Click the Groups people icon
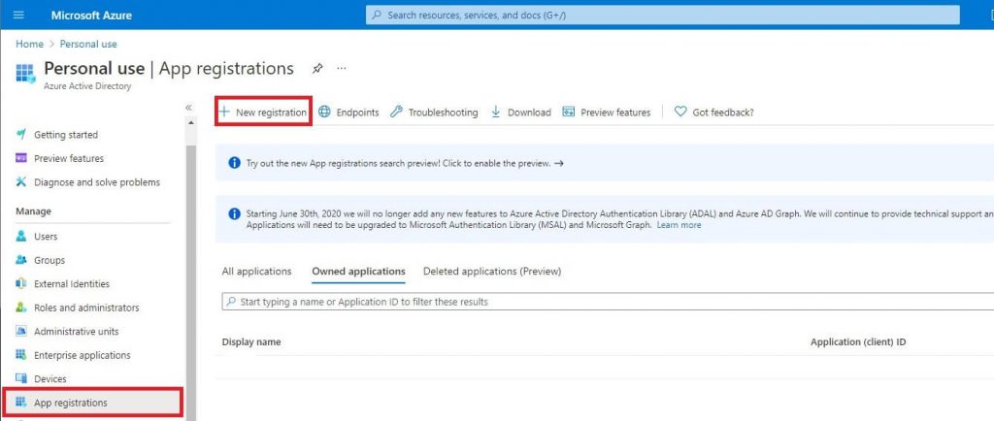Image resolution: width=994 pixels, height=421 pixels. [x=21, y=260]
